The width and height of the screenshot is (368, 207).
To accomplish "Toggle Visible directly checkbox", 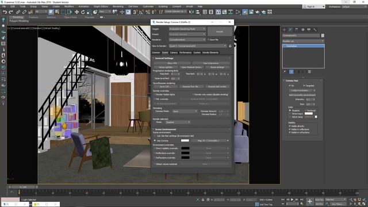I will coord(290,126).
